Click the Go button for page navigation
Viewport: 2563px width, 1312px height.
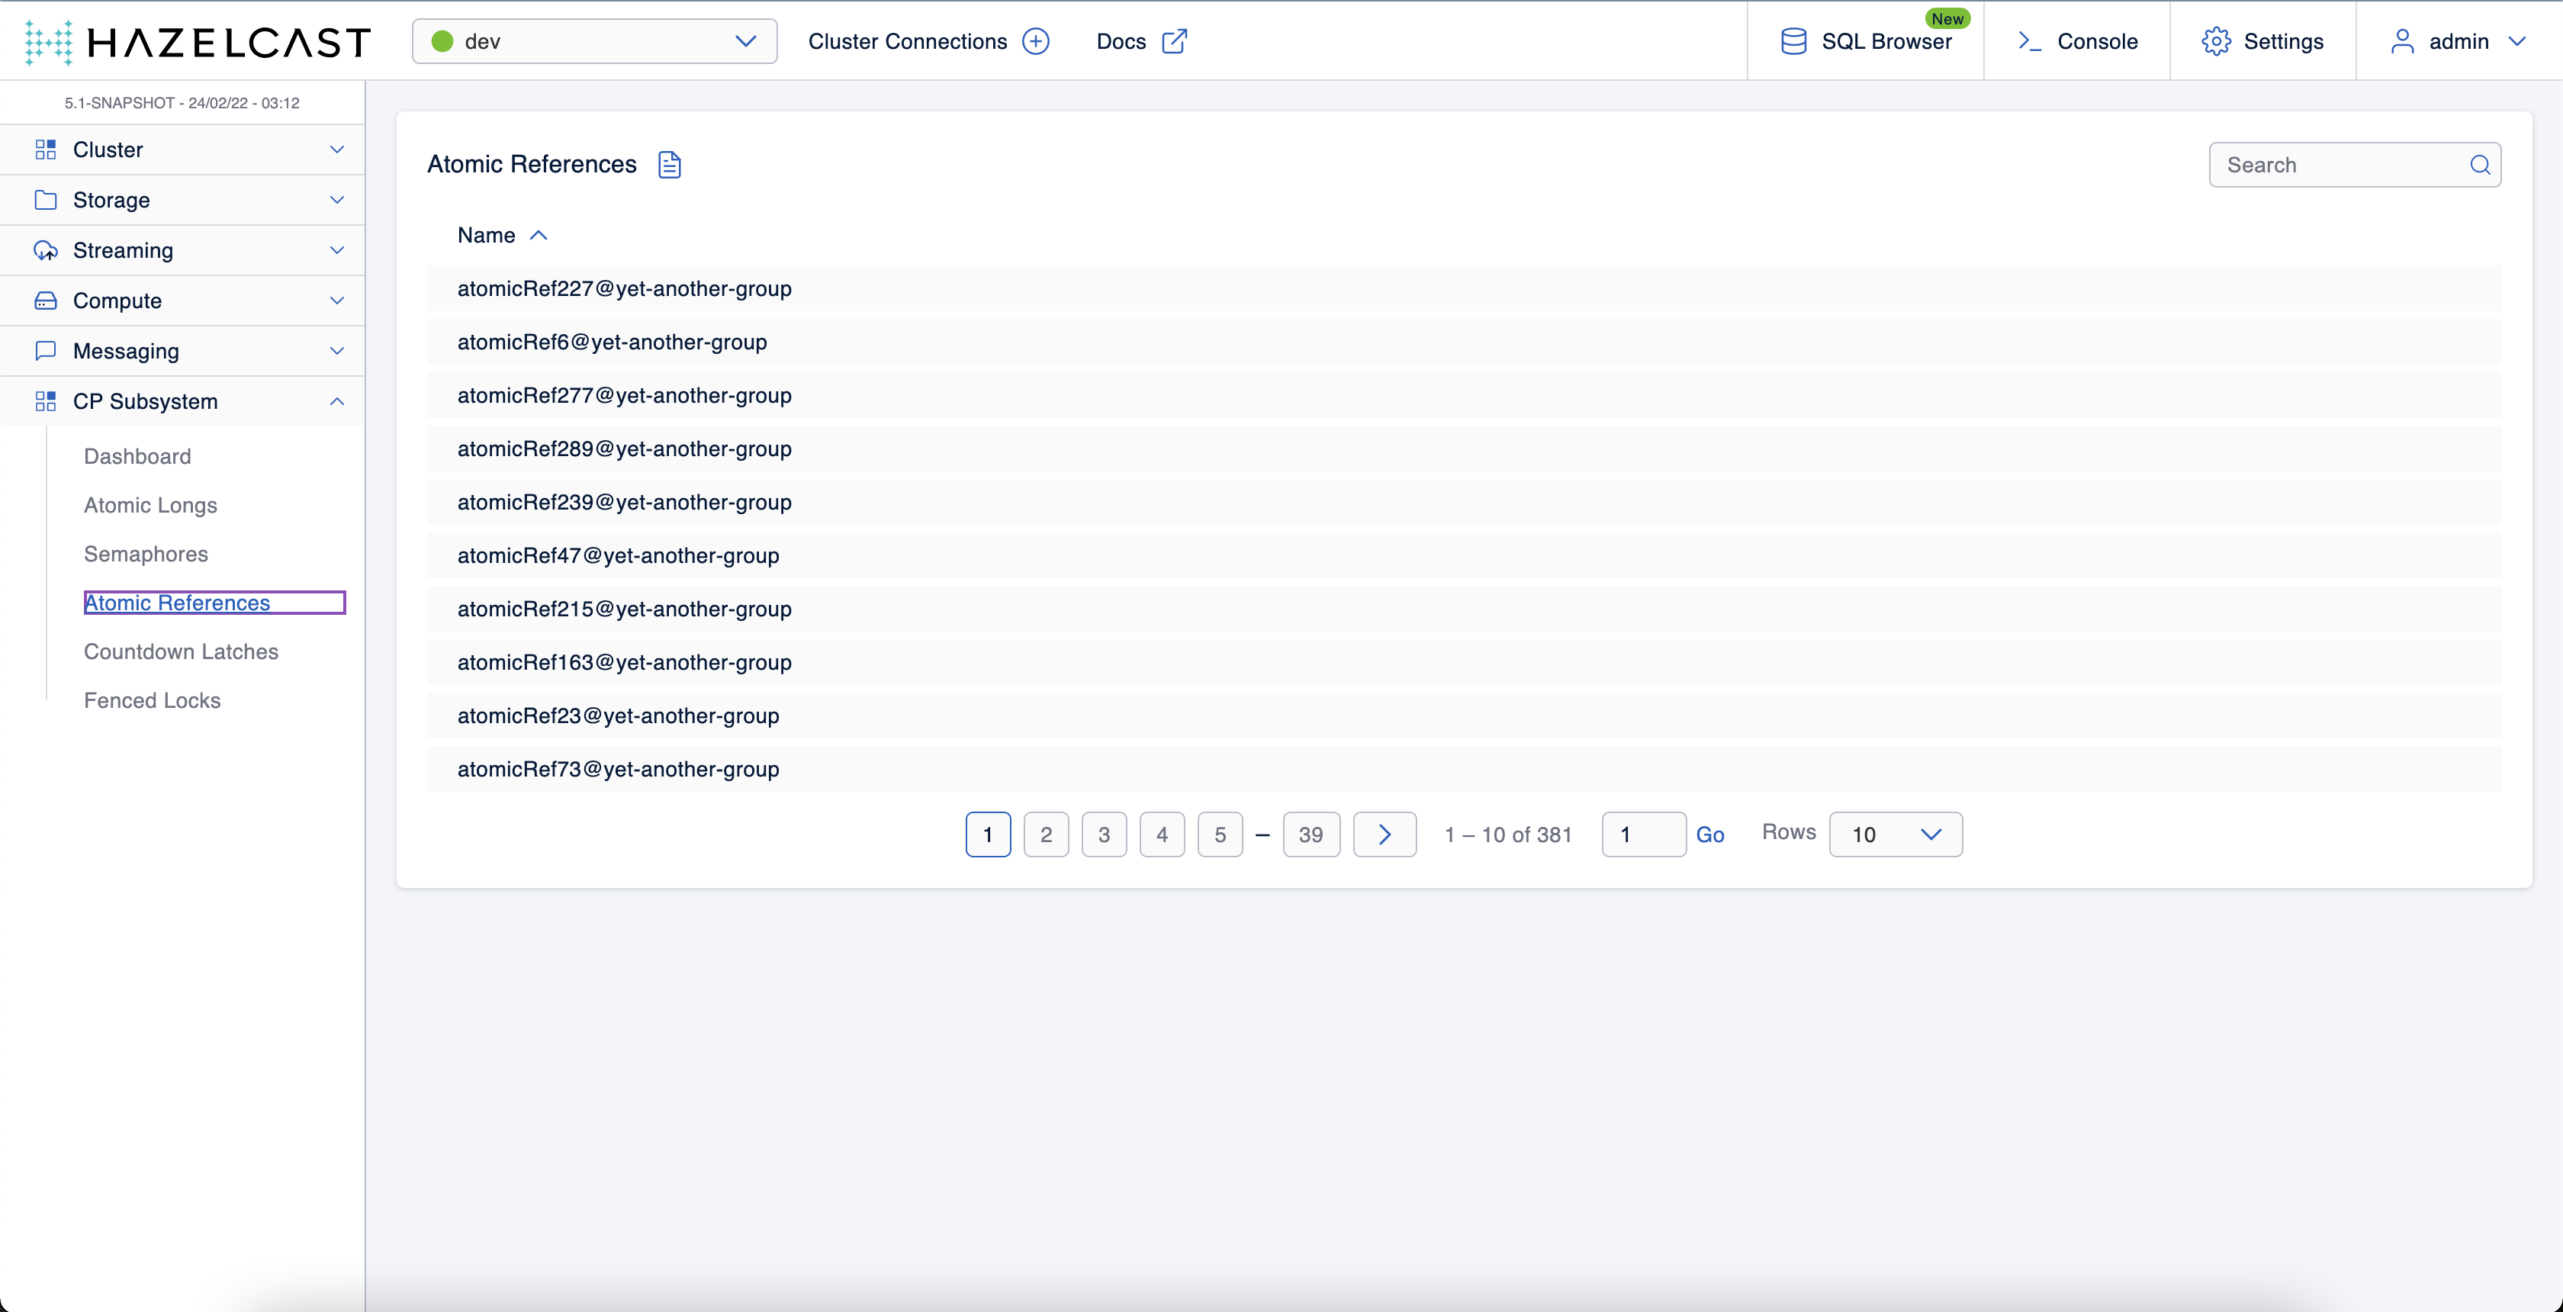click(x=1710, y=834)
